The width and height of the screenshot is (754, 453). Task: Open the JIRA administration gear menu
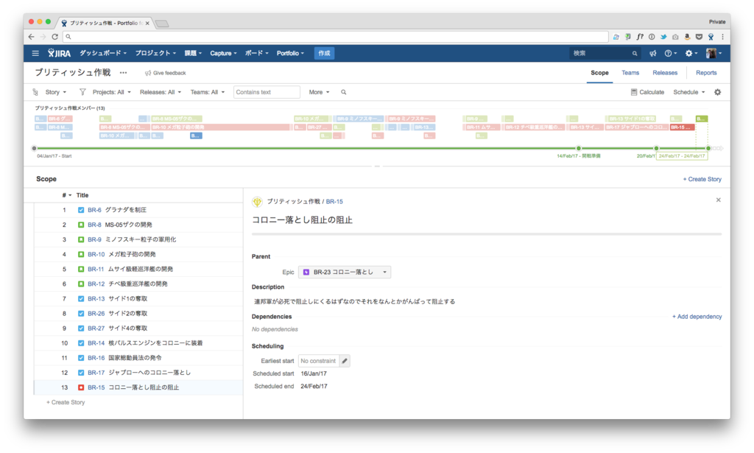(x=691, y=53)
